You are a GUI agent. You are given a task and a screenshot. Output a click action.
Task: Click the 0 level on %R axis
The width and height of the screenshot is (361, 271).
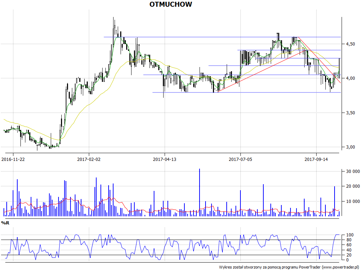347,260
